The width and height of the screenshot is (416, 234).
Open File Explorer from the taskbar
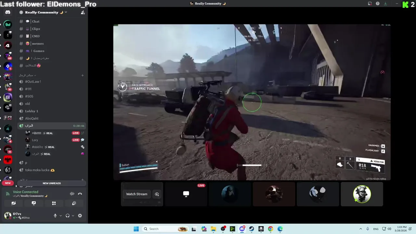click(214, 229)
